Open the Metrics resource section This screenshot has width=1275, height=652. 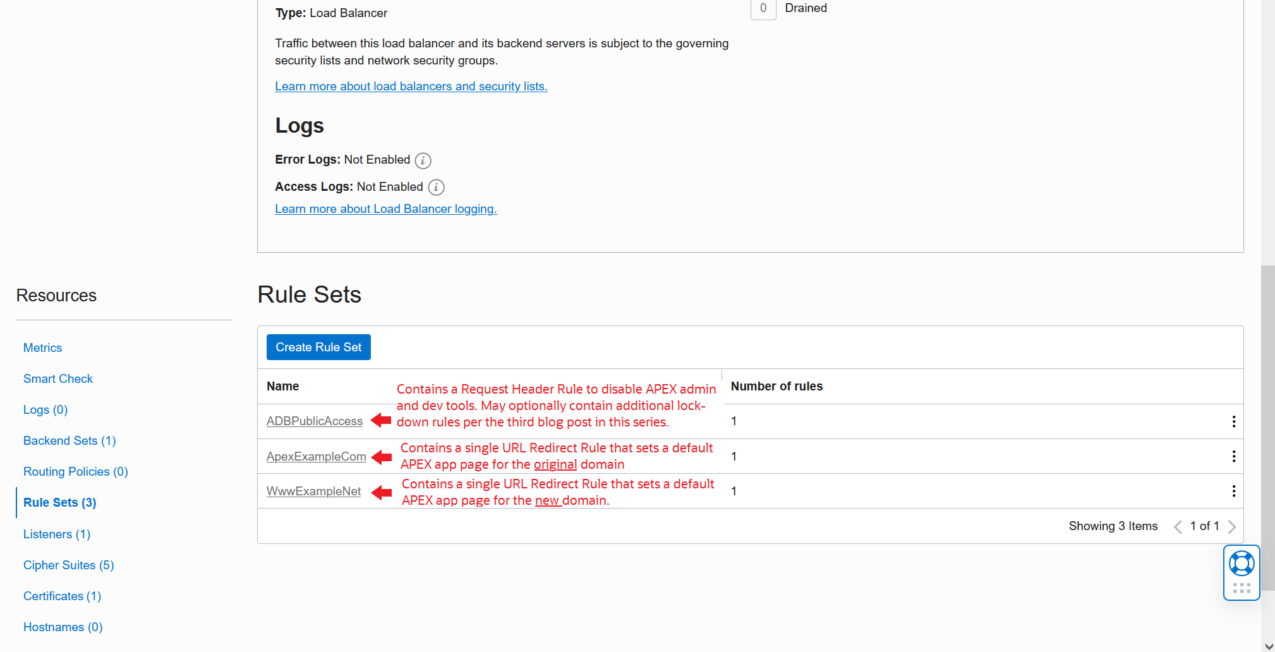[42, 348]
